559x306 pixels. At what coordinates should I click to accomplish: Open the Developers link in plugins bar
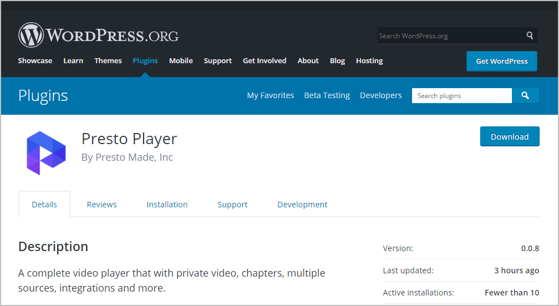(381, 95)
